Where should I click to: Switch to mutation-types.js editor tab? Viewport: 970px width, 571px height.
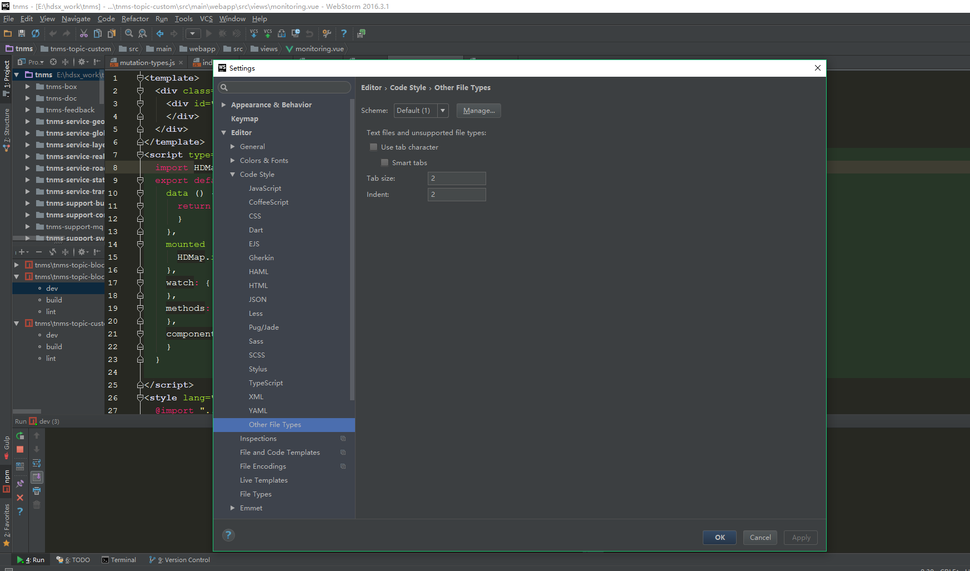[x=147, y=62]
